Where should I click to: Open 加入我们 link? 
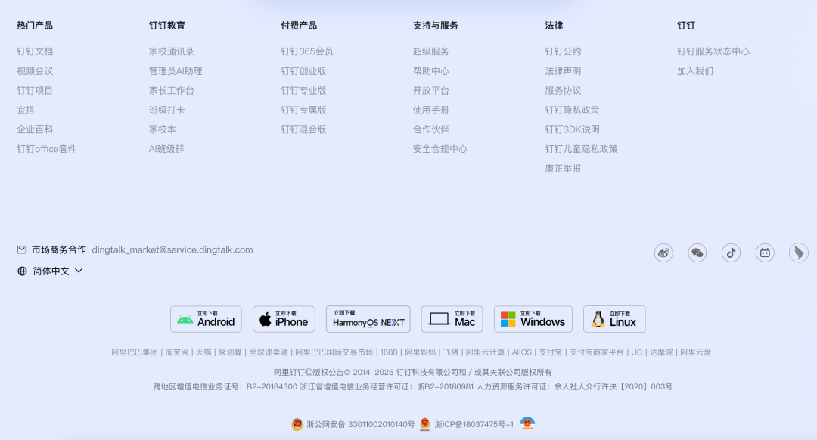click(695, 71)
